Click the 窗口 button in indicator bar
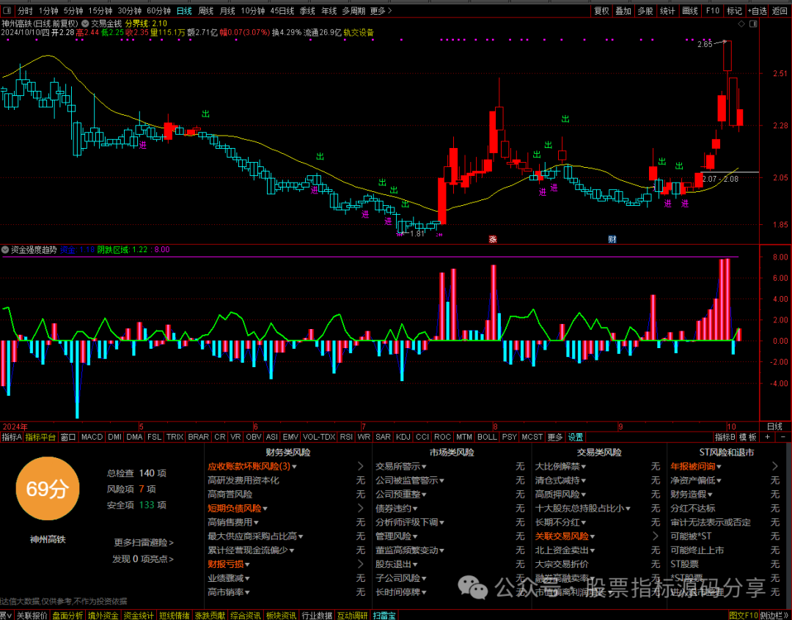 pyautogui.click(x=68, y=437)
